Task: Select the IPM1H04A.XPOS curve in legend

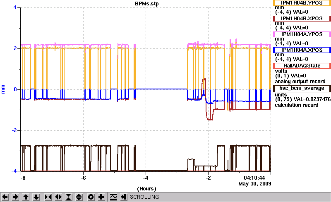Action: pyautogui.click(x=302, y=50)
